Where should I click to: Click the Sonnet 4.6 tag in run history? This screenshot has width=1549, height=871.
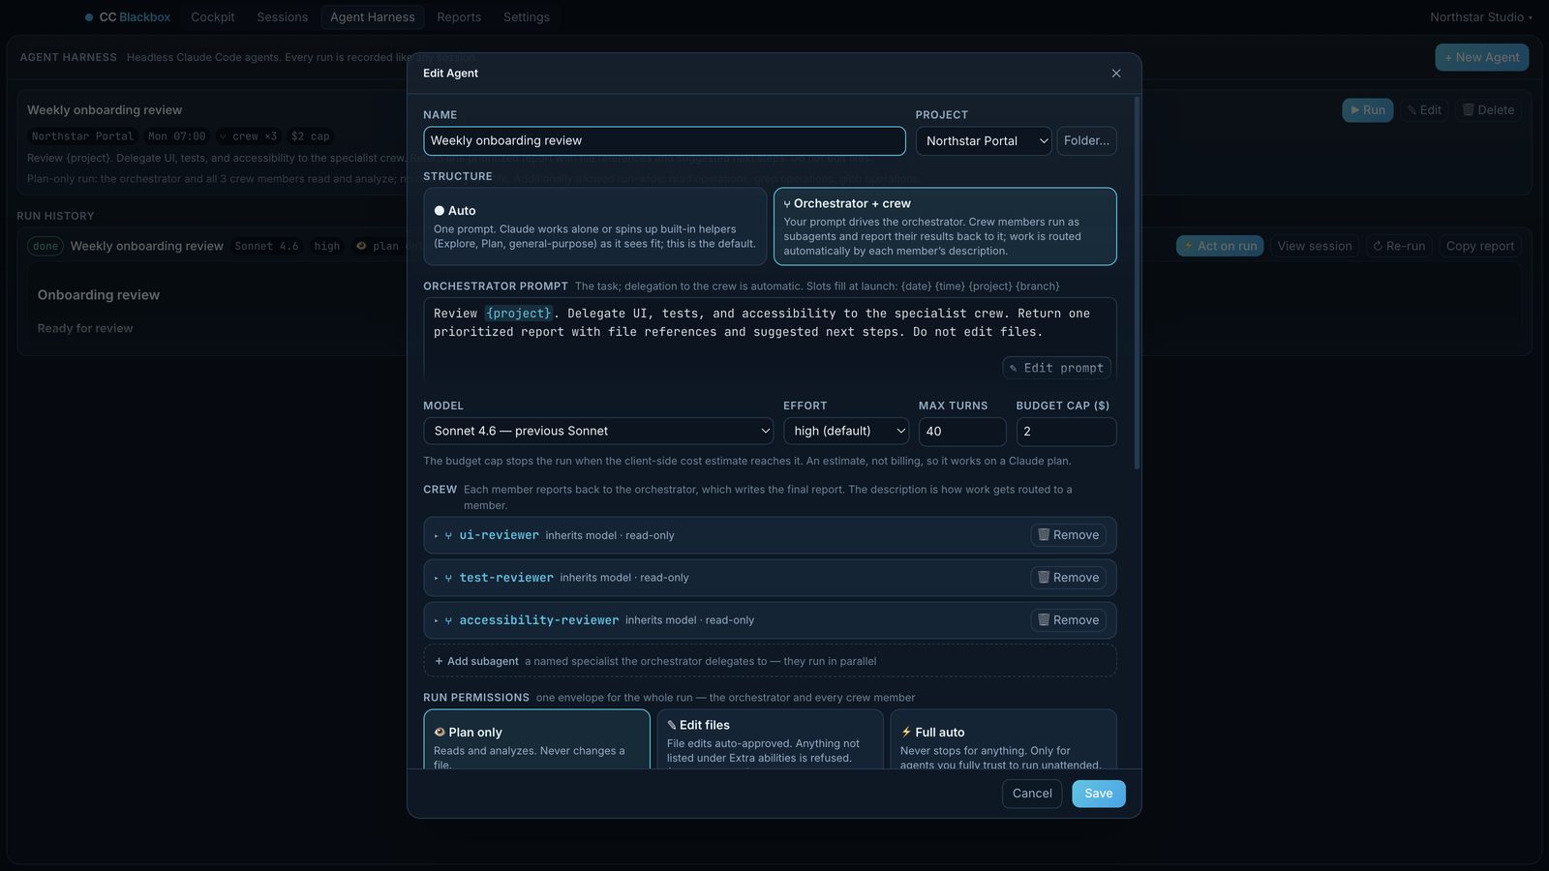tap(267, 246)
